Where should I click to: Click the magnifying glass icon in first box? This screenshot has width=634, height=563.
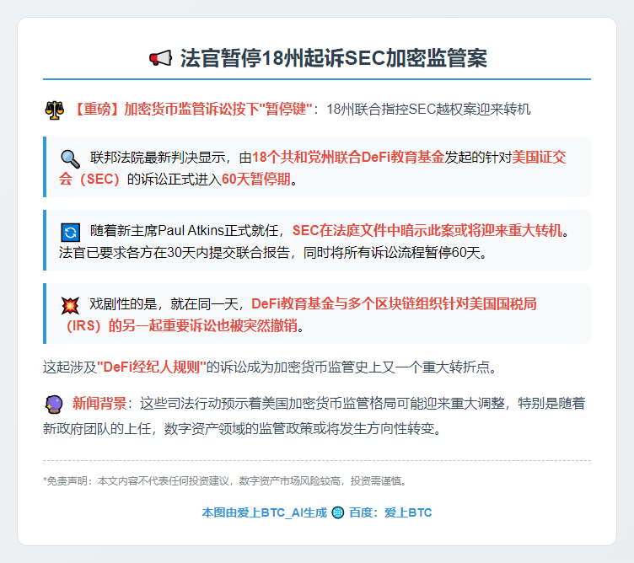click(70, 158)
